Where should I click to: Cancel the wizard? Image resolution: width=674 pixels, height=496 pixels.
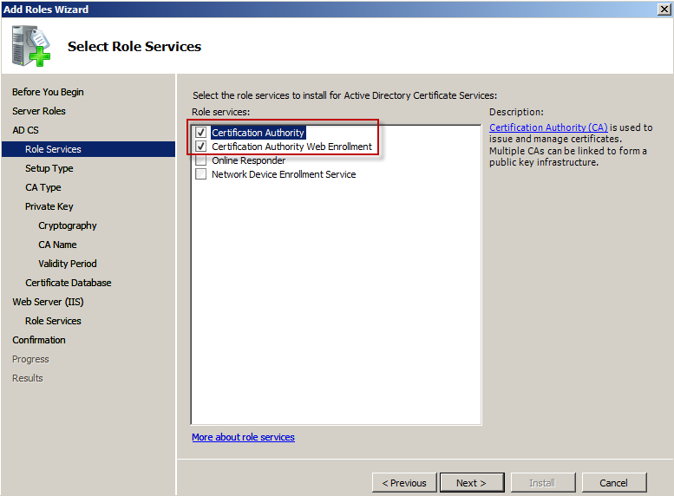point(613,483)
